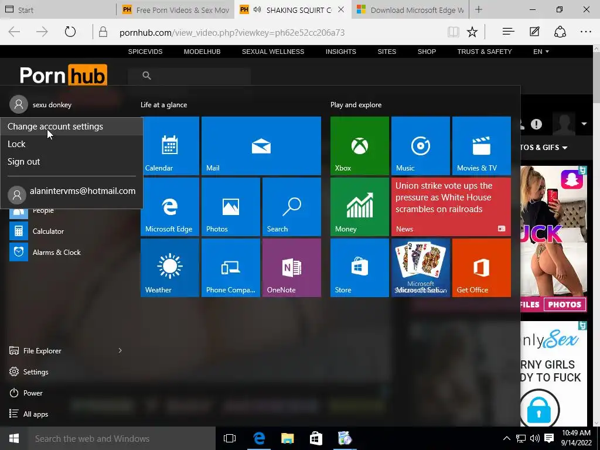Screen dimensions: 600x450
Task: Click the TRUST & SAFETY link
Action: click(x=485, y=52)
